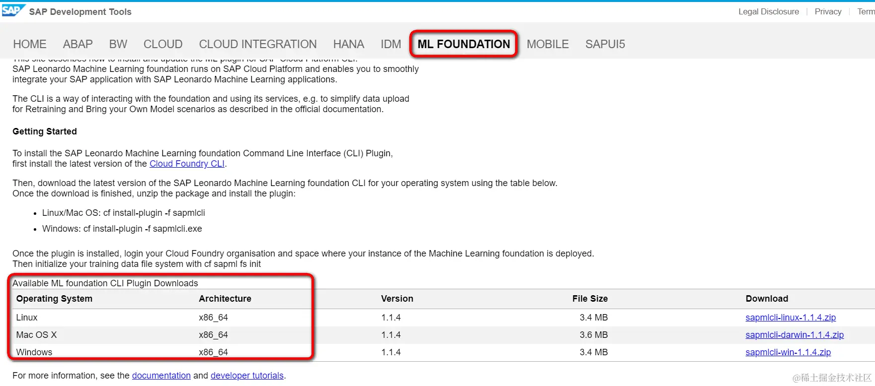Select the Version column header
The width and height of the screenshot is (875, 386).
click(397, 299)
